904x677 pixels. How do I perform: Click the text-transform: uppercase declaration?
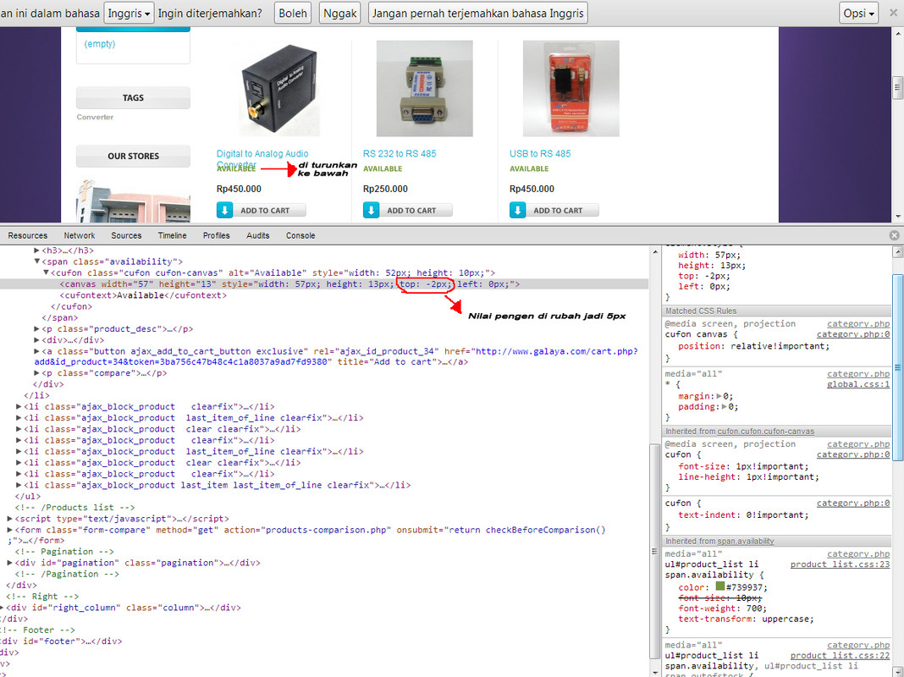click(x=746, y=619)
